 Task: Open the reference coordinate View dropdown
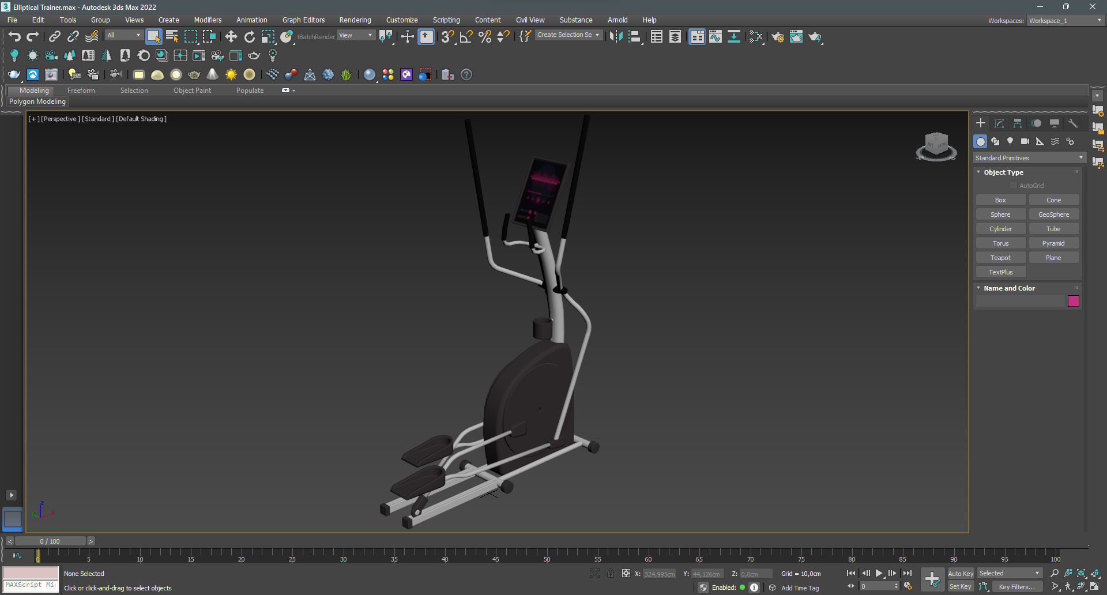(356, 36)
